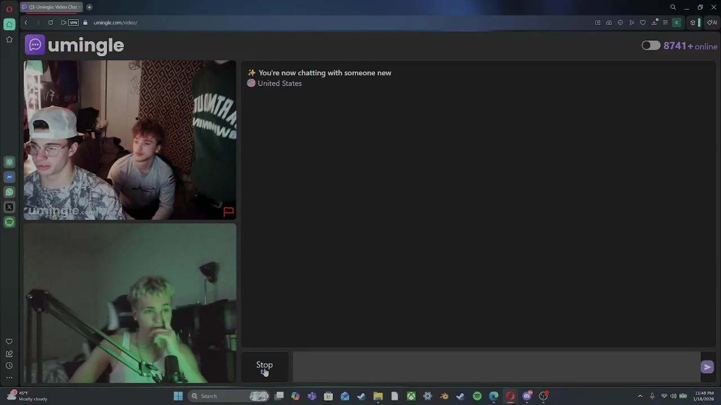Open Easy Setup settings lines icon
721x405 pixels.
(x=665, y=22)
